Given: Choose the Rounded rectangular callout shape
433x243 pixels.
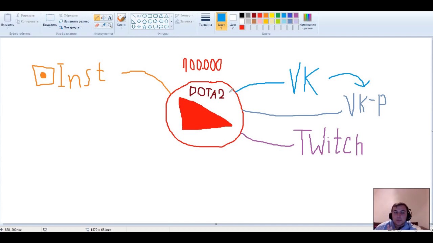Looking at the screenshot, I should coord(155,27).
